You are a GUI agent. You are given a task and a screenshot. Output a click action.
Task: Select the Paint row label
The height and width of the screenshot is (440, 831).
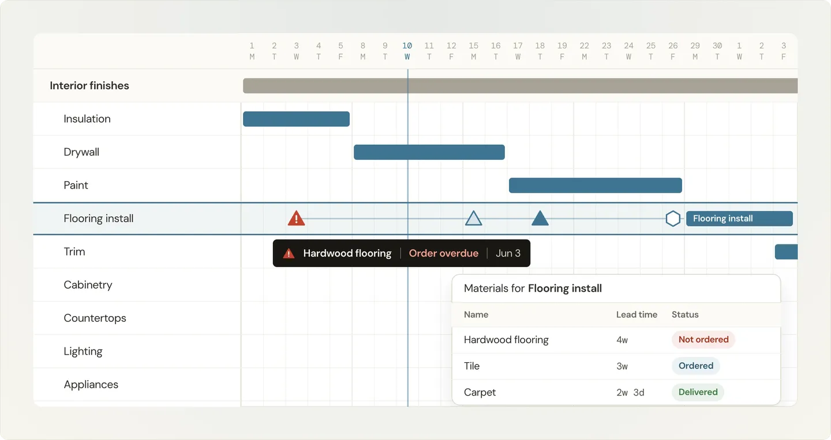point(76,185)
